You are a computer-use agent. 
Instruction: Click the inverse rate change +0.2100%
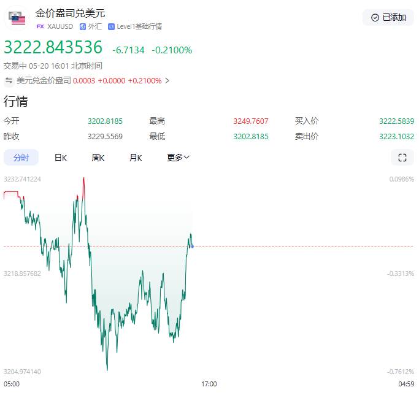145,81
